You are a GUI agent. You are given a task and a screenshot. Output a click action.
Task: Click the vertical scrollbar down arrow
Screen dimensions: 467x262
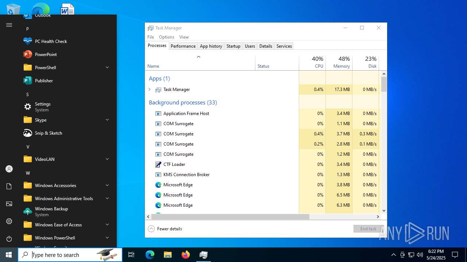click(x=384, y=210)
